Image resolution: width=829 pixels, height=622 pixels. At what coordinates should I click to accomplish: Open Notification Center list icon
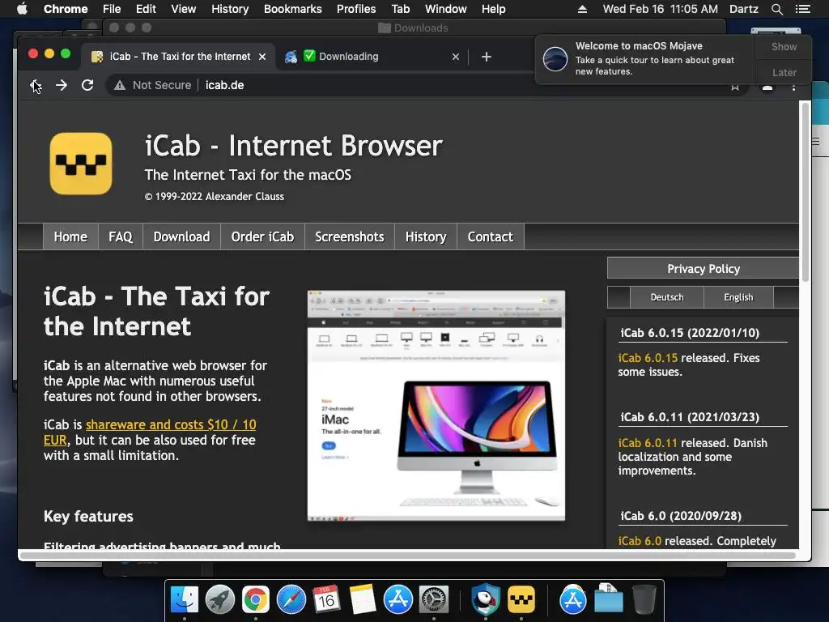(802, 9)
